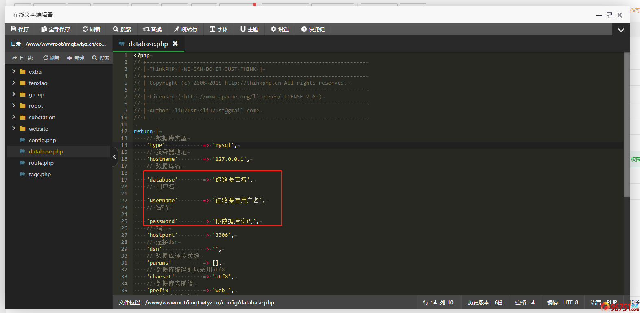Screen dimensions: 640x313
Task: Minimize the online editor window
Action: [599, 15]
